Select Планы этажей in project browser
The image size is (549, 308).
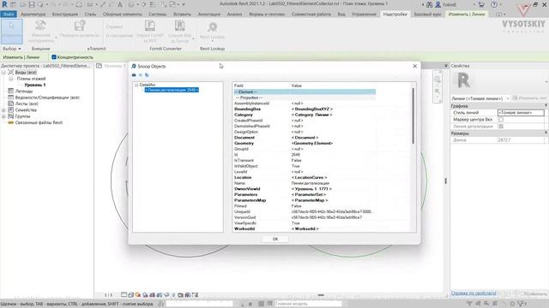31,79
